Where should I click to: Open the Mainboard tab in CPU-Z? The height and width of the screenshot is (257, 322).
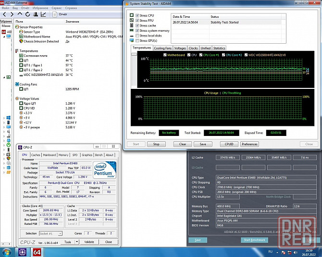[50, 155]
